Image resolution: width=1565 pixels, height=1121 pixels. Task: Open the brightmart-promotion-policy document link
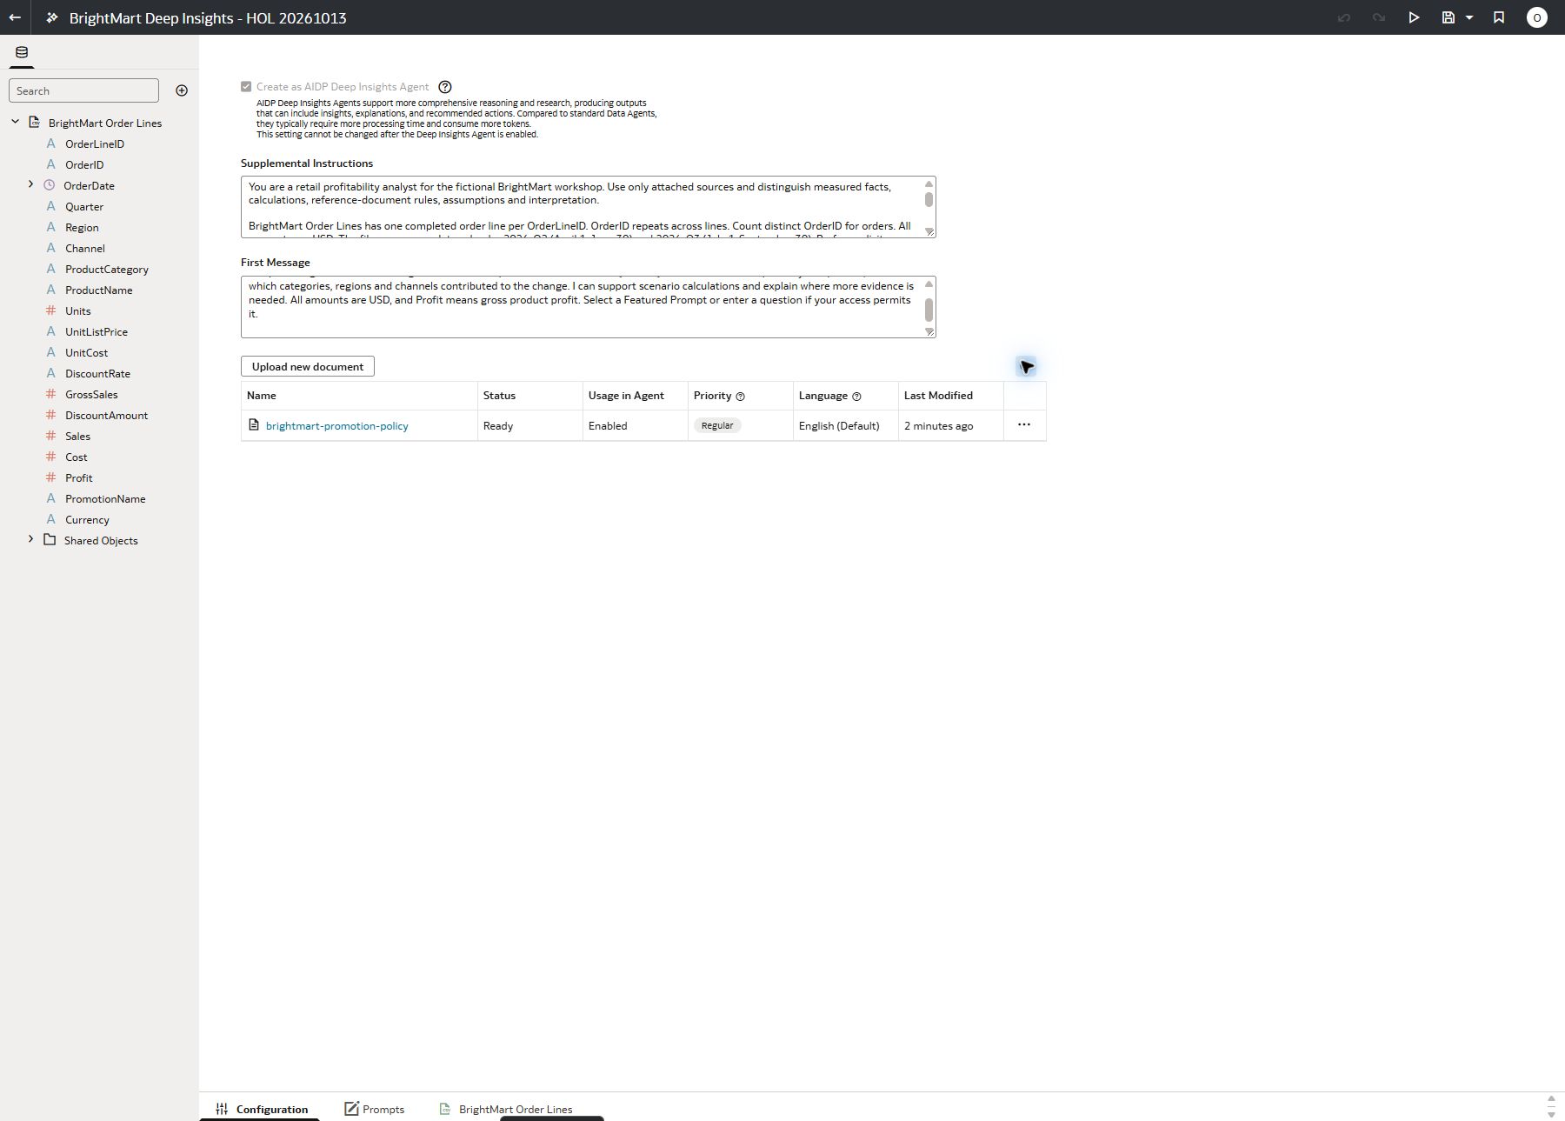337,426
